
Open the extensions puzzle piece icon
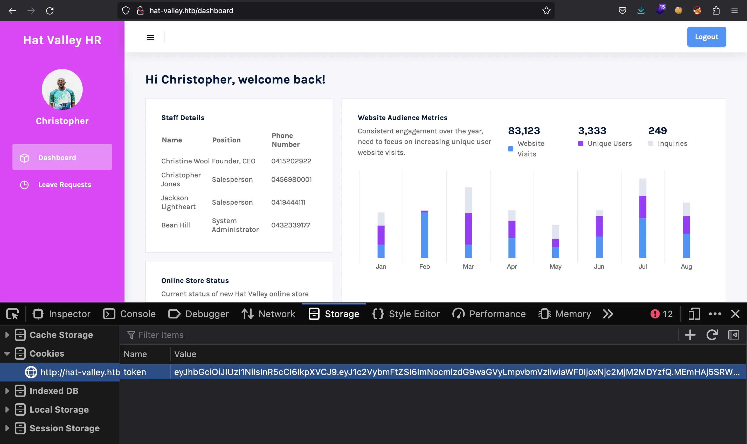coord(716,11)
